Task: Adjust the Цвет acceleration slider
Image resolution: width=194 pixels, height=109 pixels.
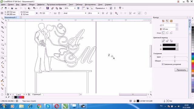Action: pos(175,57)
